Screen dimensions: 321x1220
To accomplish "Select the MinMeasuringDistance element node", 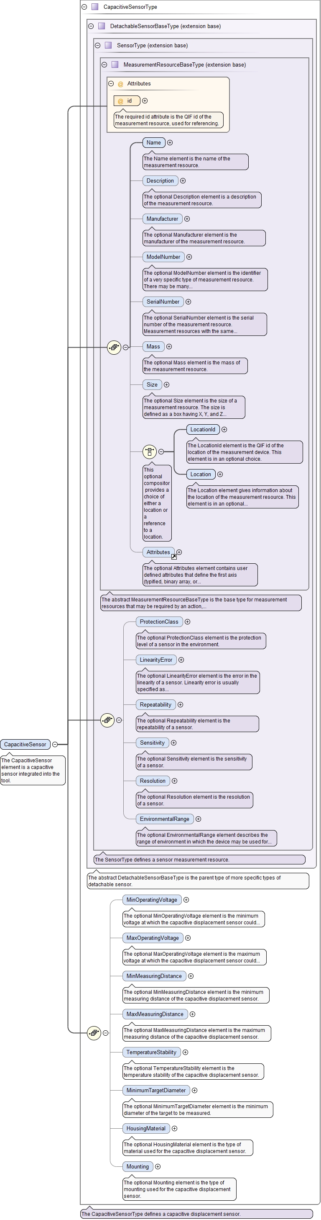I will pos(154,976).
